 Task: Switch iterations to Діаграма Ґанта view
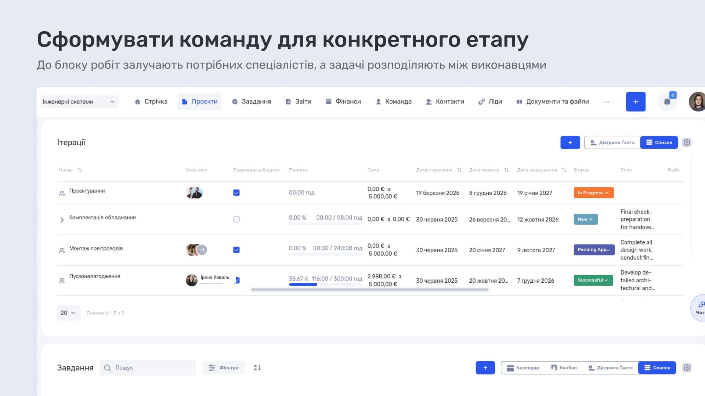coord(612,143)
